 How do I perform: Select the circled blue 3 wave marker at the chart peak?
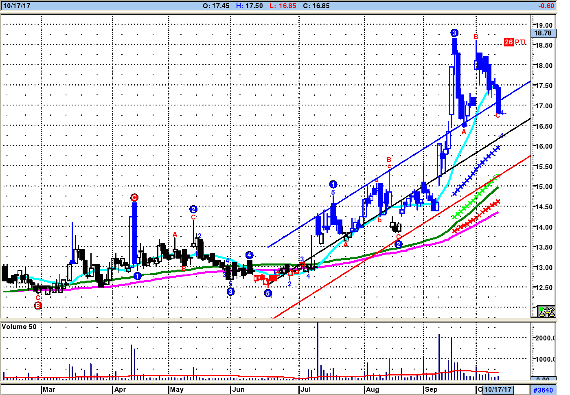click(454, 33)
